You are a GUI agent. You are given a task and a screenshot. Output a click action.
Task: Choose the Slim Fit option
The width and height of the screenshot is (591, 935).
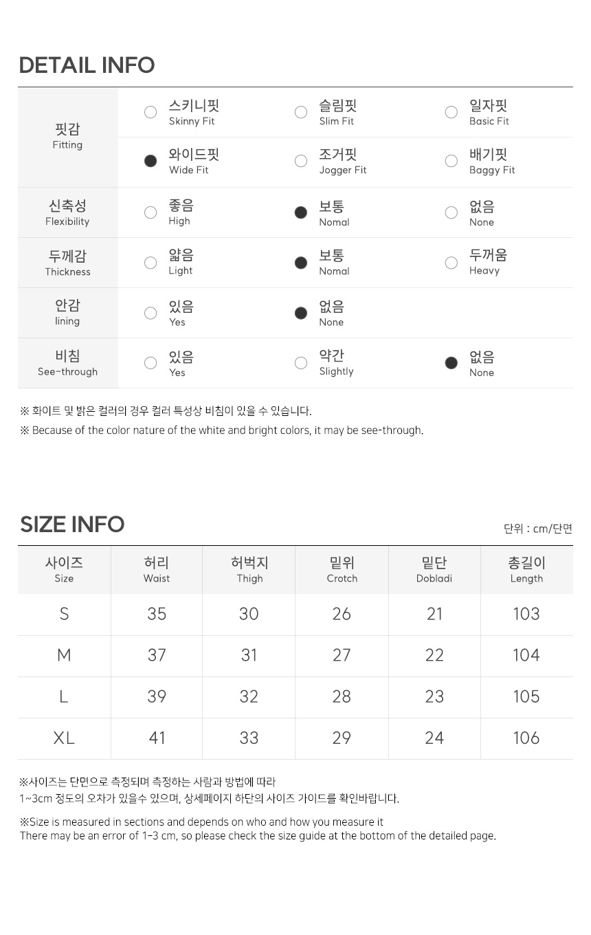[x=301, y=112]
